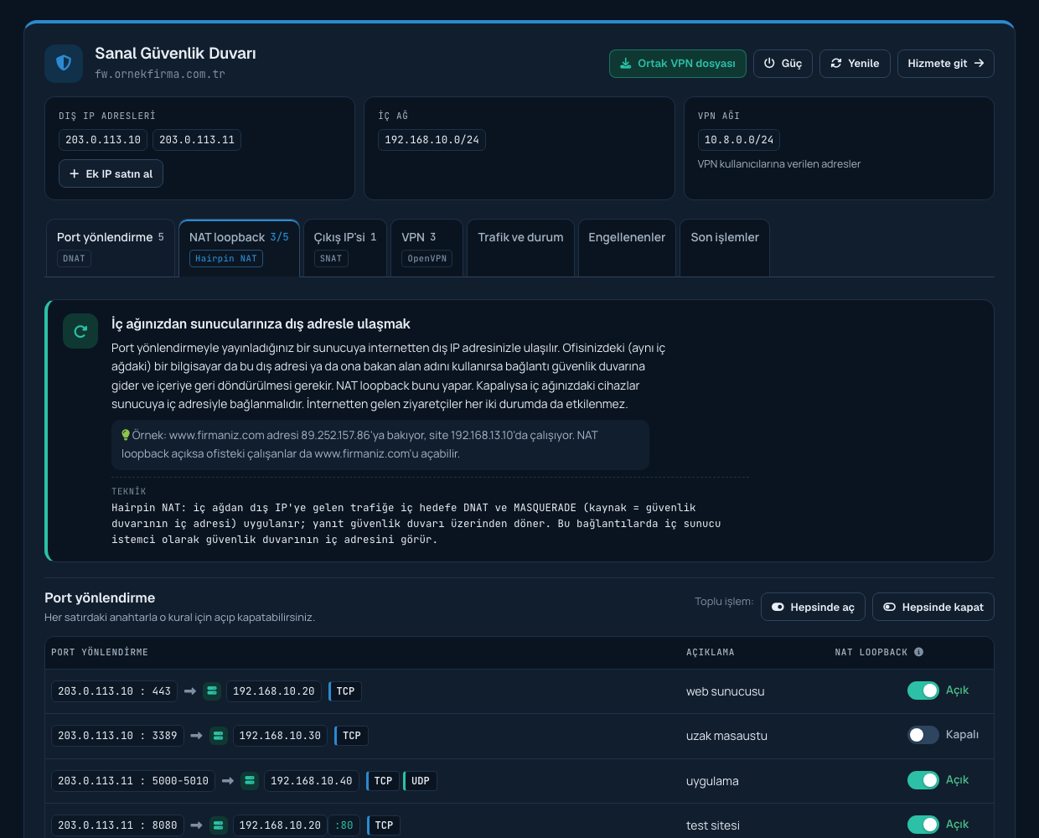The width and height of the screenshot is (1039, 838).
Task: Click the Yenile button
Action: (x=855, y=64)
